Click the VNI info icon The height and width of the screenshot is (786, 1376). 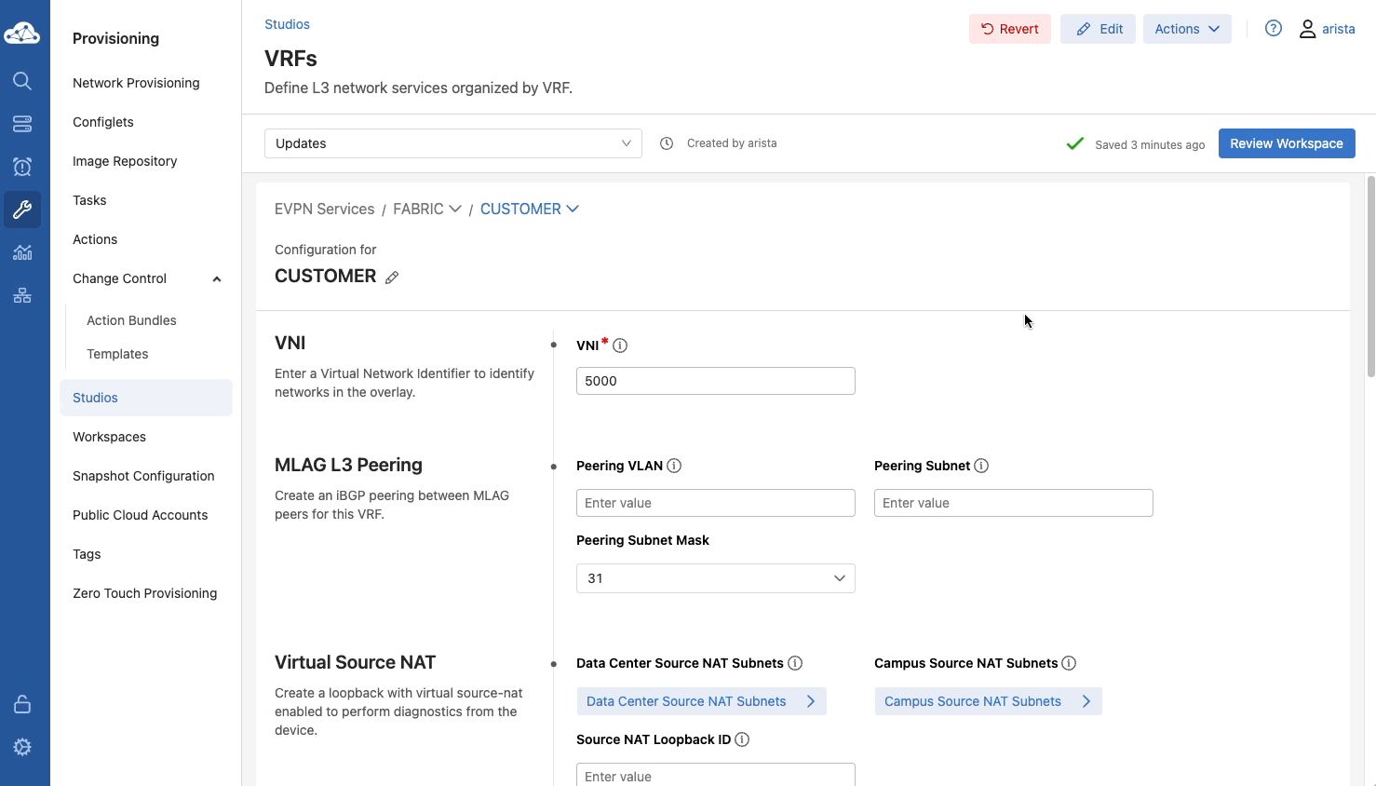pyautogui.click(x=620, y=346)
